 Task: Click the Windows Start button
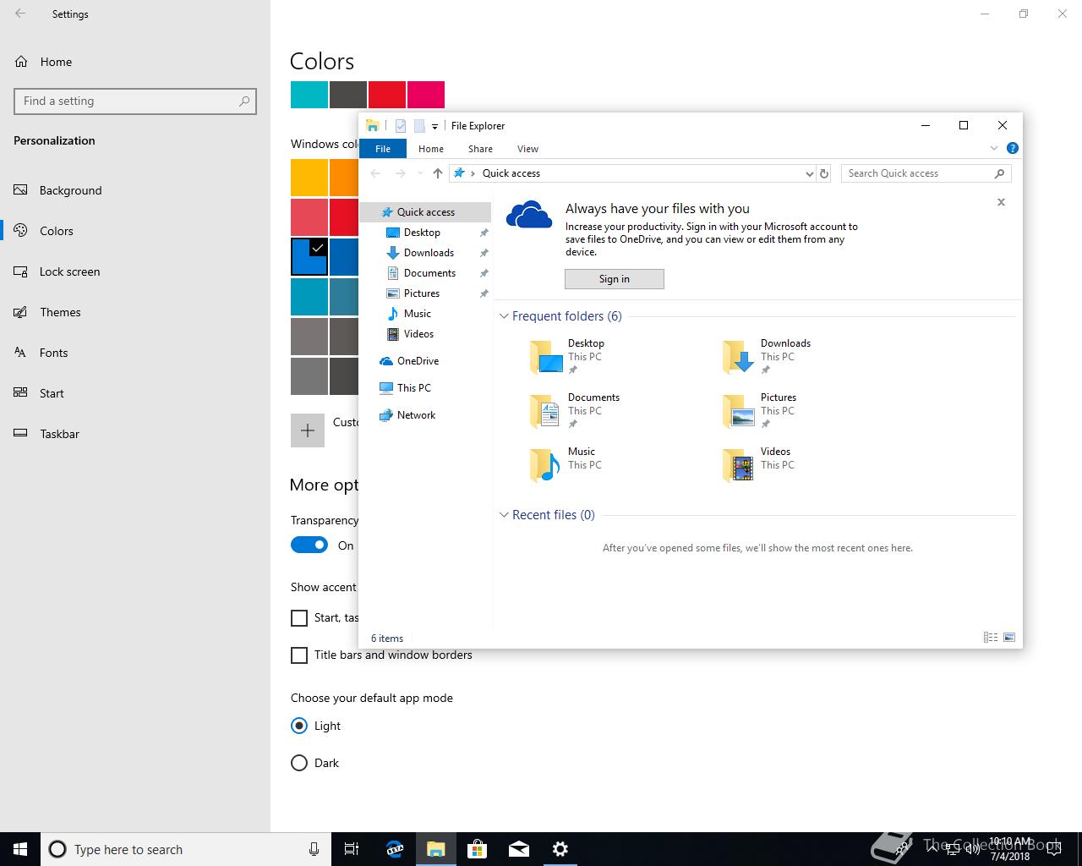[x=20, y=849]
